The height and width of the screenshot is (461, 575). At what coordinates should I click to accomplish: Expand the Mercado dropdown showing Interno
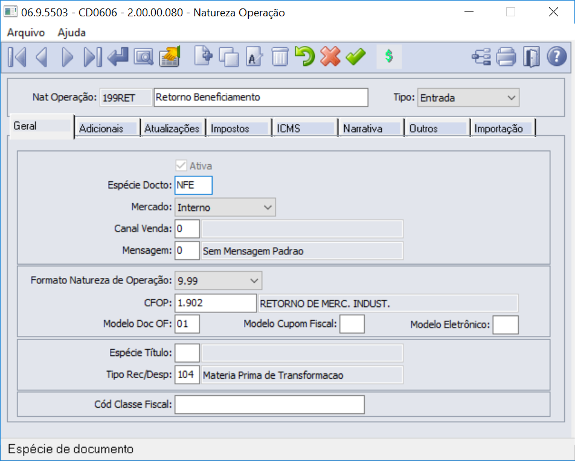click(225, 207)
